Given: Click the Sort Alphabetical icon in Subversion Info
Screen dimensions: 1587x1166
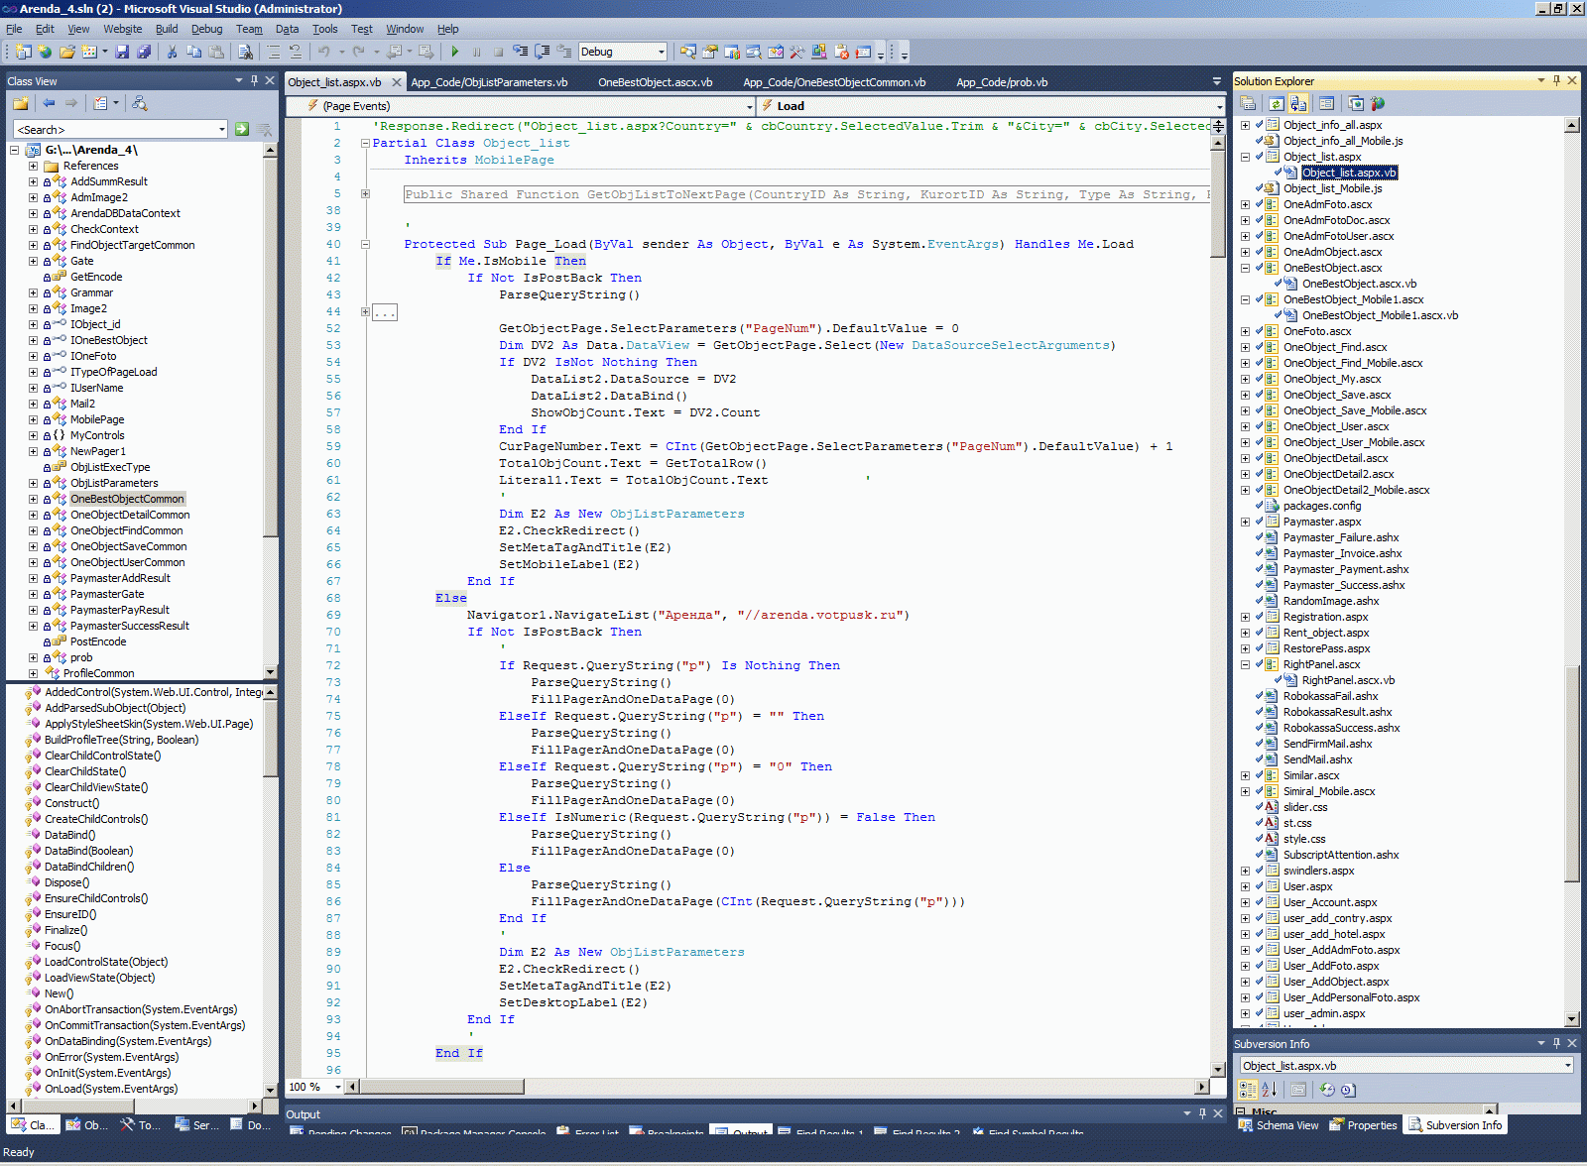Looking at the screenshot, I should click(1269, 1090).
